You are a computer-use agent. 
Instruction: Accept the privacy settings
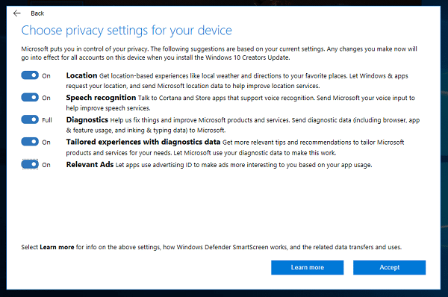click(x=389, y=268)
